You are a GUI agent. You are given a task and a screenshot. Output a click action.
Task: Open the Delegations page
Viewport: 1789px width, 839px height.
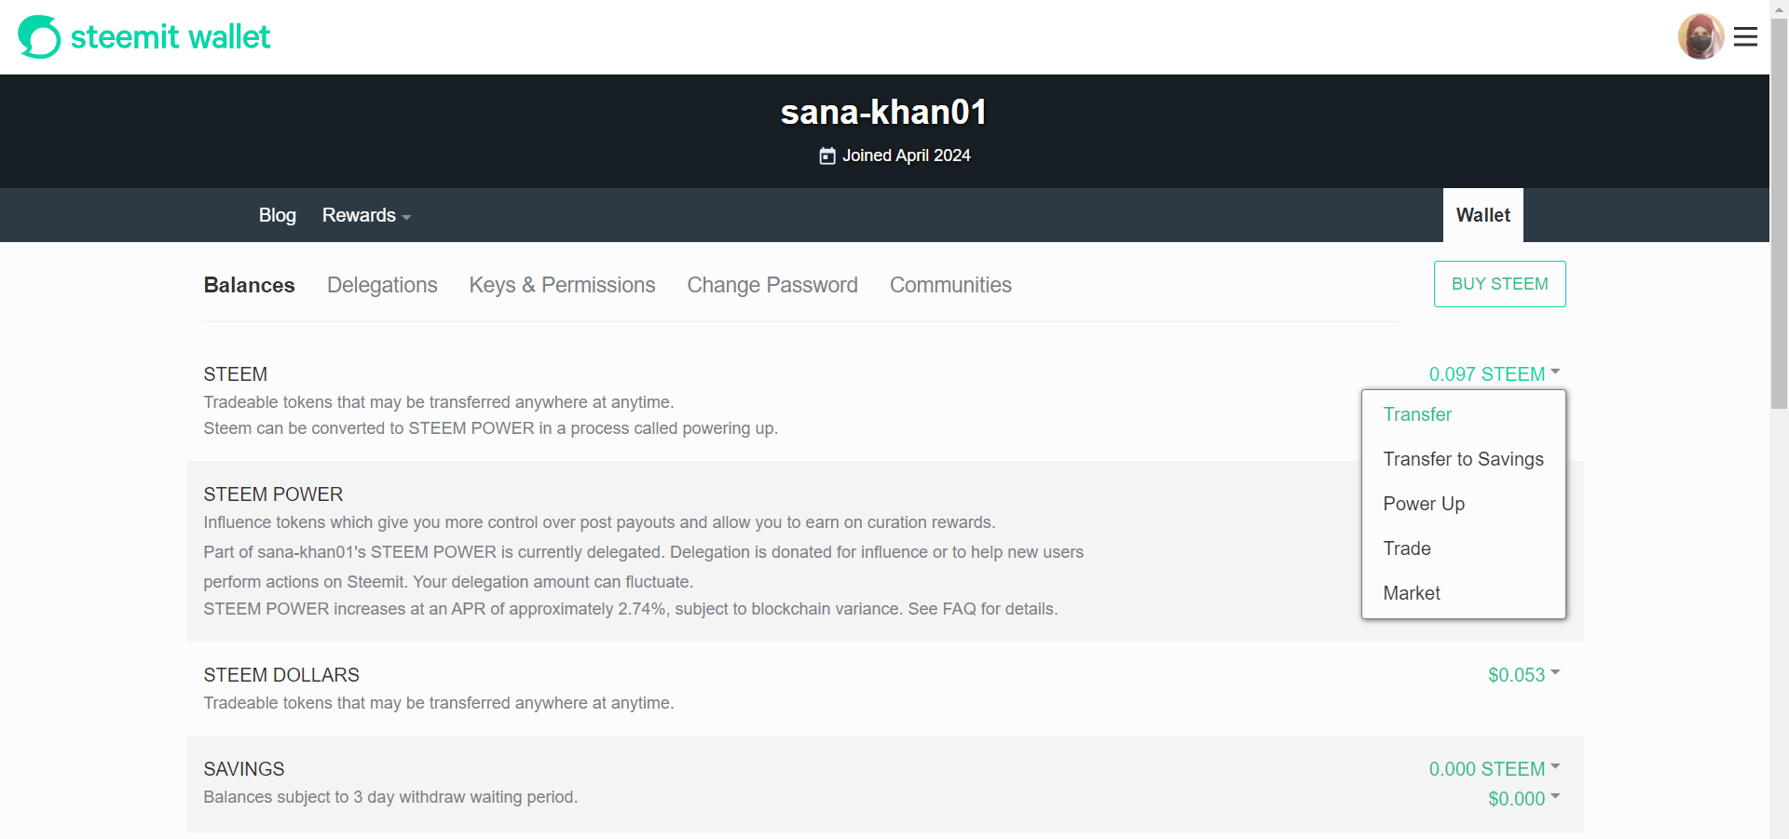point(382,285)
